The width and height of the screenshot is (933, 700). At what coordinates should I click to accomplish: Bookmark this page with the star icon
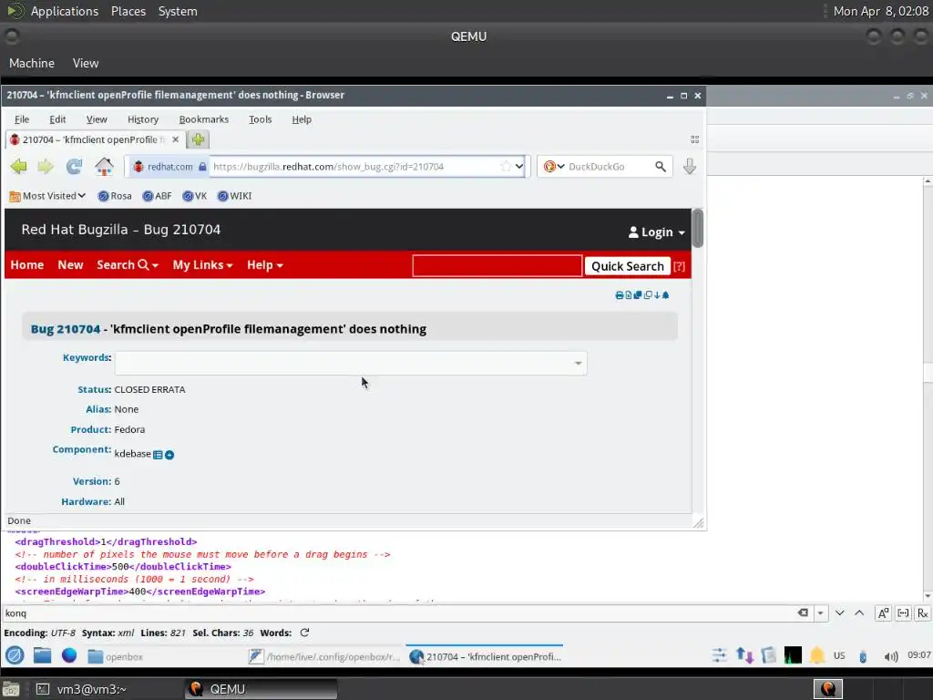coord(506,167)
